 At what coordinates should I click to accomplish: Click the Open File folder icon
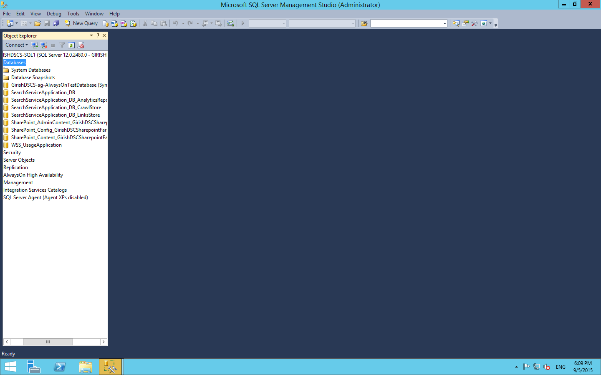(38, 23)
